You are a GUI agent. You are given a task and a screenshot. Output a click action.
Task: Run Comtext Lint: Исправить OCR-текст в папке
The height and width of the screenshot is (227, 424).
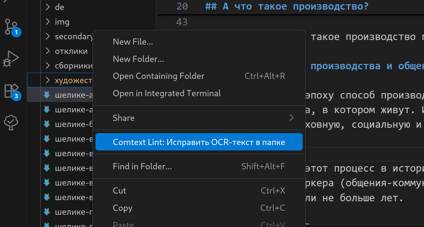point(199,142)
